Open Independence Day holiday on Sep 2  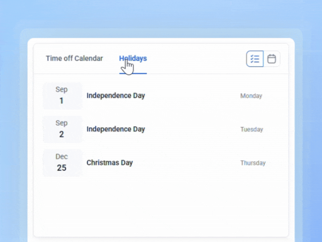point(116,129)
